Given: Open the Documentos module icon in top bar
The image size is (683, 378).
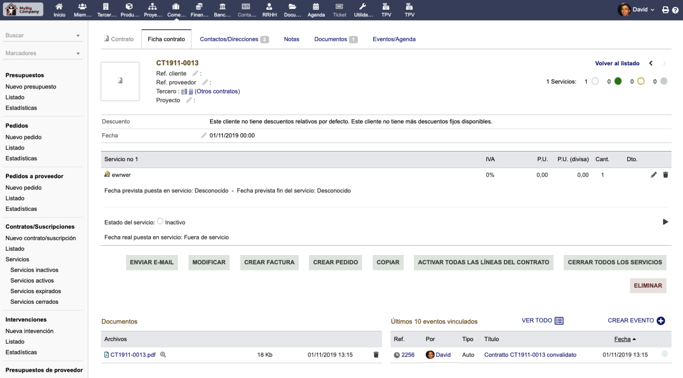Looking at the screenshot, I should pos(292,7).
